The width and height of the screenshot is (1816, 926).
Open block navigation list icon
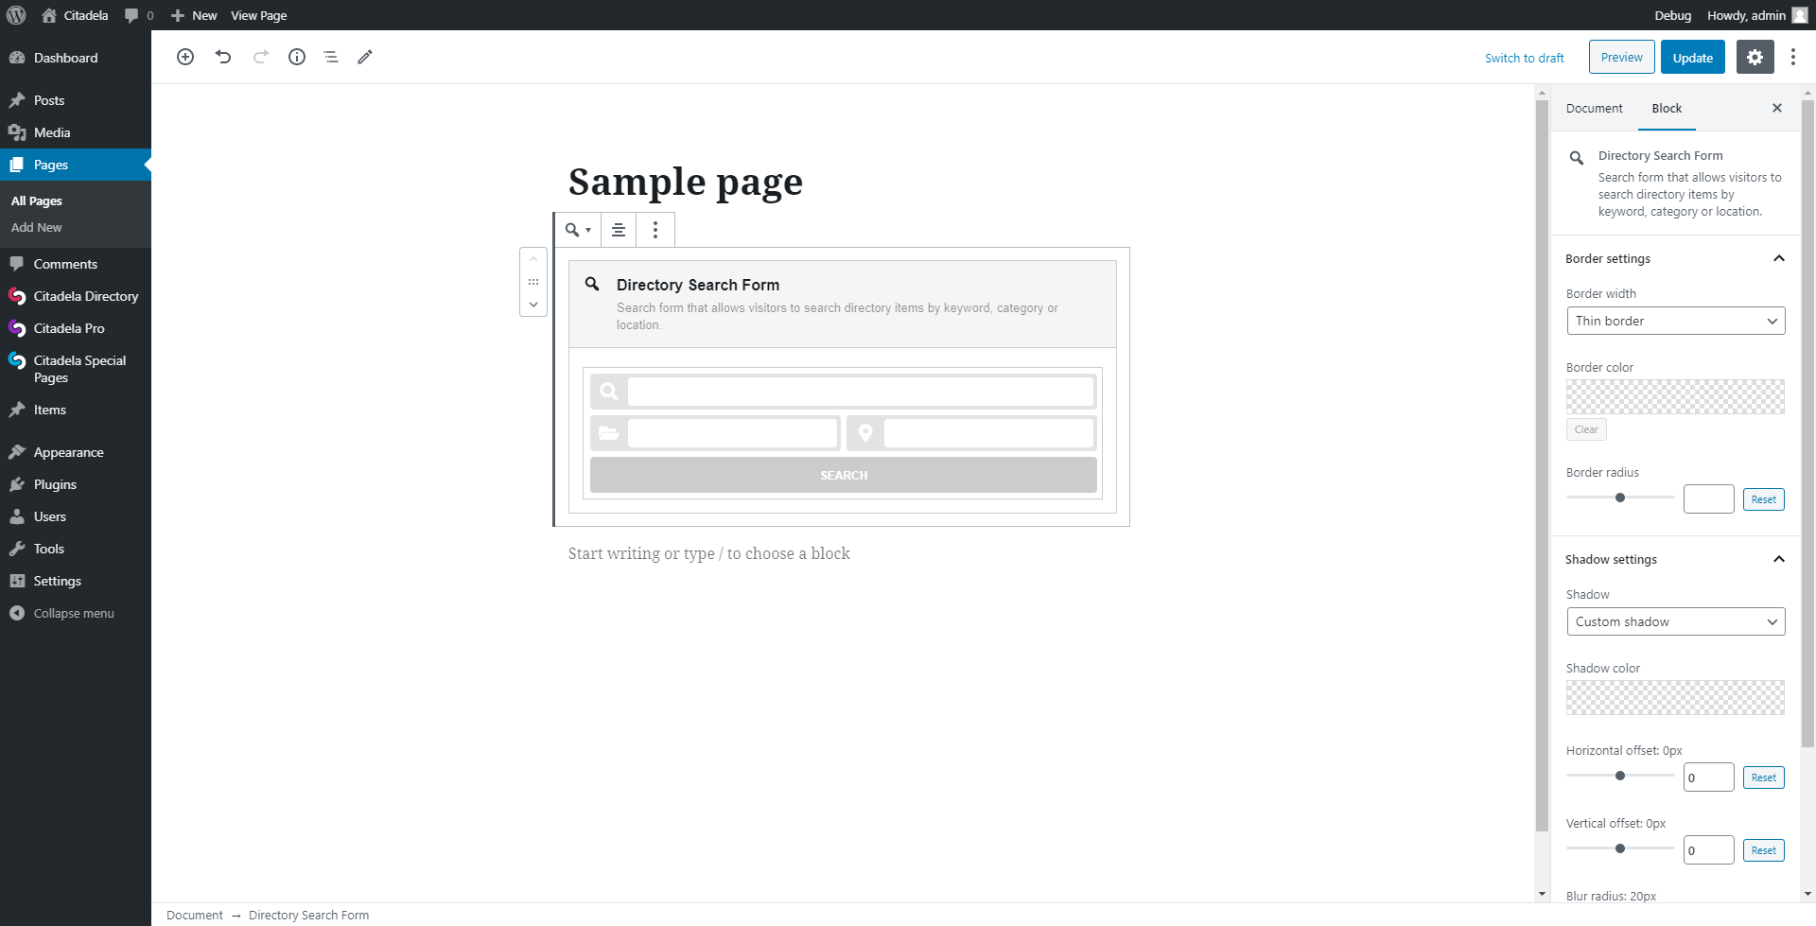coord(331,57)
